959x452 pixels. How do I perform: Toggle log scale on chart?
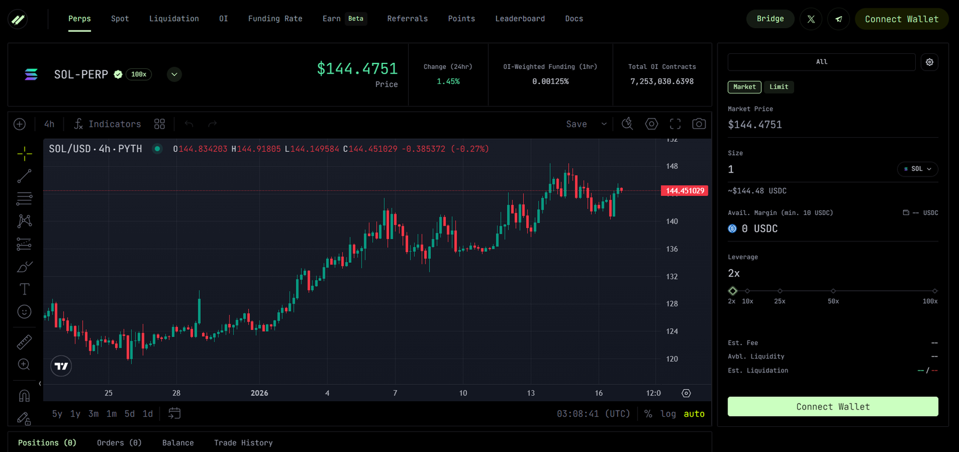pos(668,414)
